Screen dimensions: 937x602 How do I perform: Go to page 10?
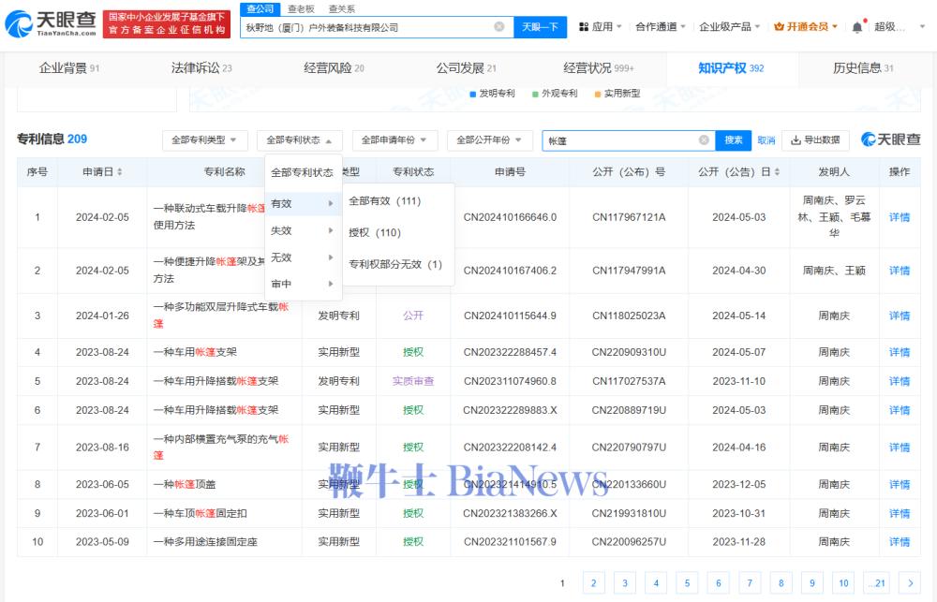[x=843, y=583]
